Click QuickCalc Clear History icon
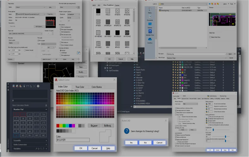The image size is (249, 157). (17, 86)
